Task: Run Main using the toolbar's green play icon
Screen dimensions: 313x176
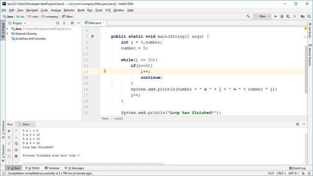Action: 276,17
